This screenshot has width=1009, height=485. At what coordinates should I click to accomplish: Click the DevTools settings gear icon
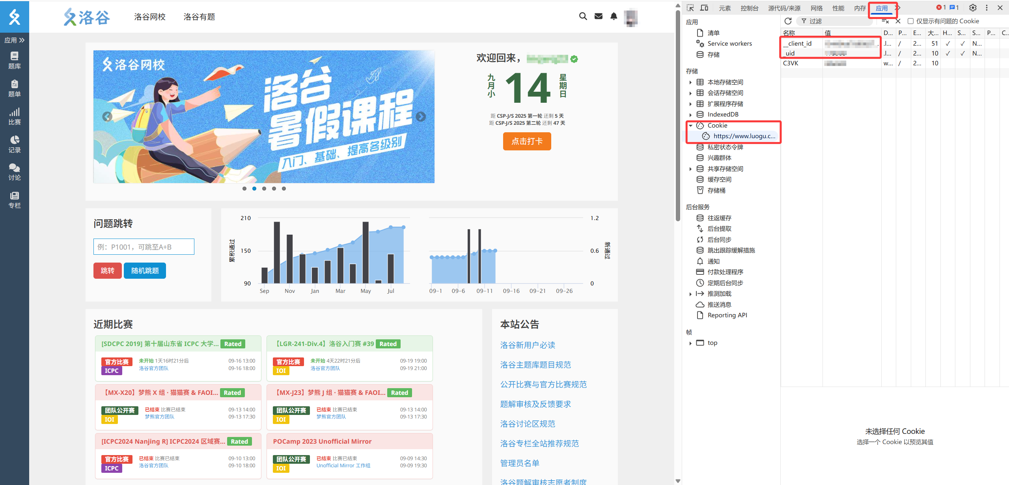(x=973, y=7)
